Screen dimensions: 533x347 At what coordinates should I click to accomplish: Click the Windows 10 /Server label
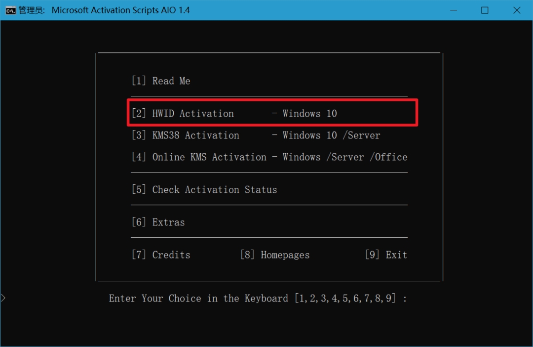pyautogui.click(x=331, y=135)
